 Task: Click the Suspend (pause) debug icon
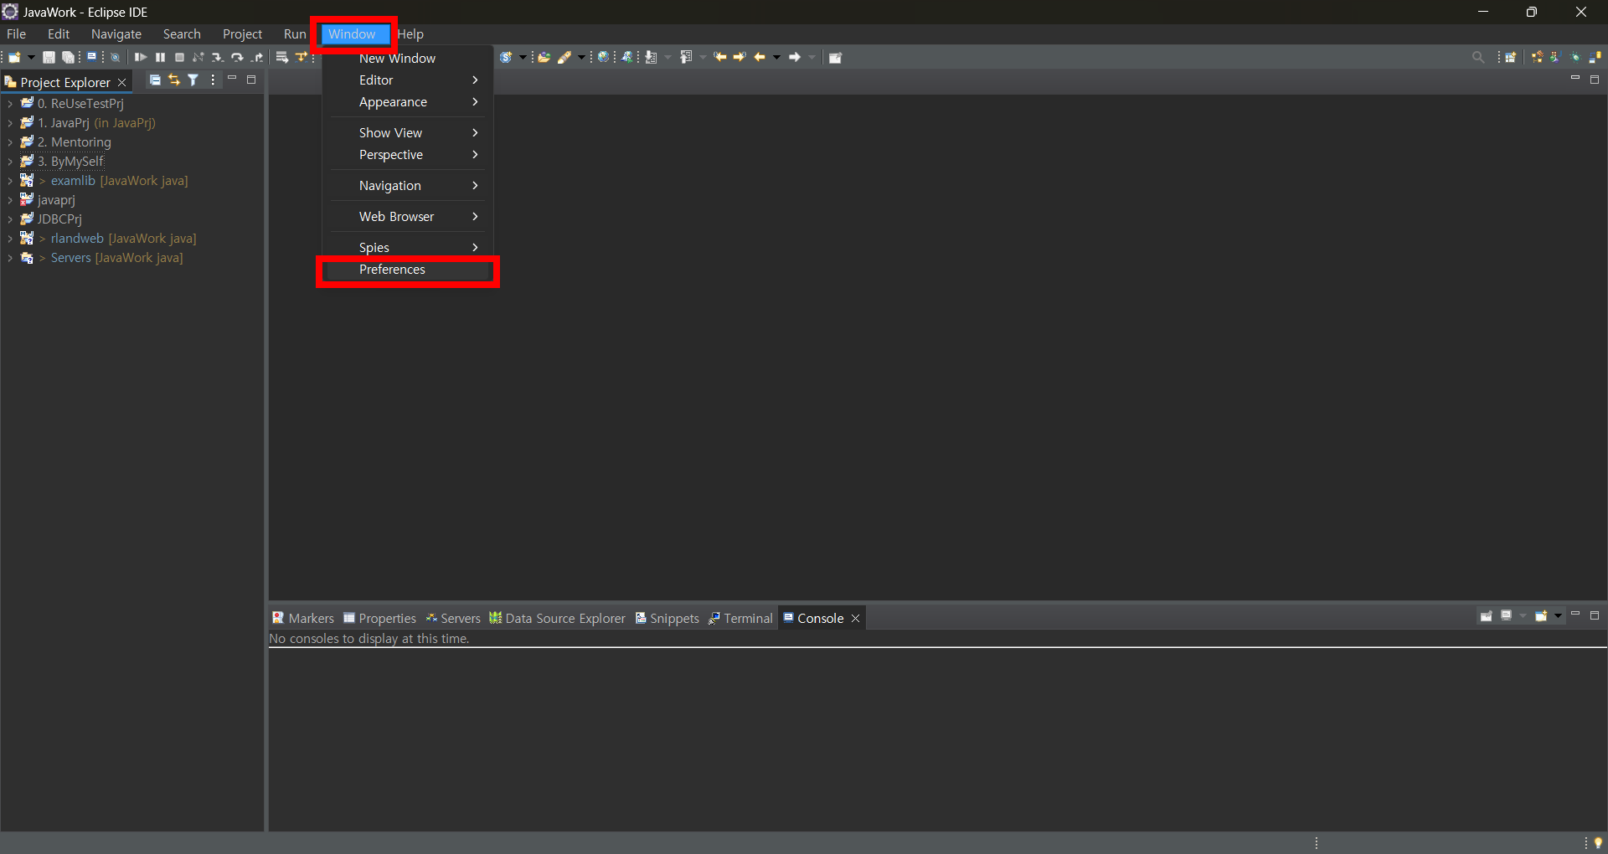160,57
